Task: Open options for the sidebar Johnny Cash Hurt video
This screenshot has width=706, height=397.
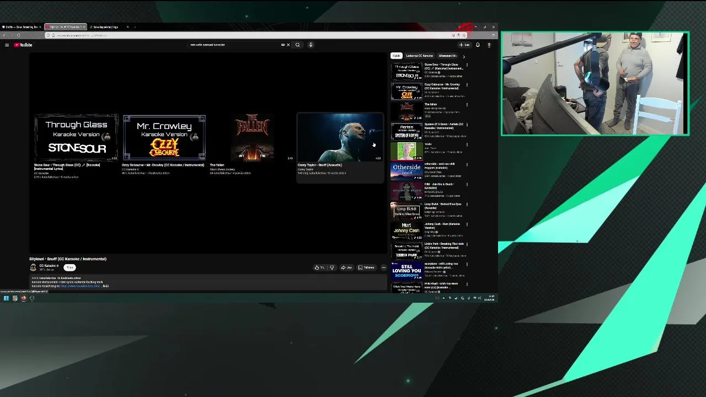Action: [x=467, y=224]
